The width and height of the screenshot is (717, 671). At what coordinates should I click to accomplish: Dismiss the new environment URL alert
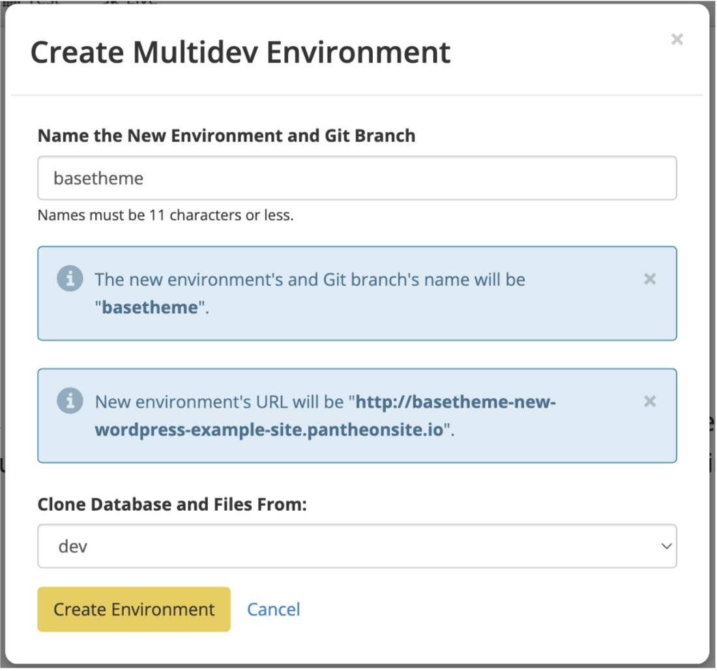649,401
